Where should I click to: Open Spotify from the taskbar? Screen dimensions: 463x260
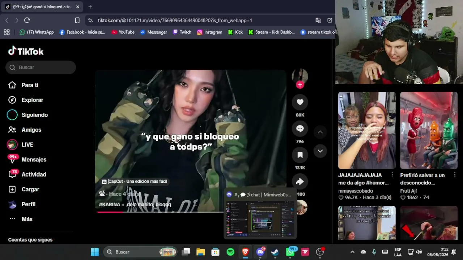click(x=230, y=252)
